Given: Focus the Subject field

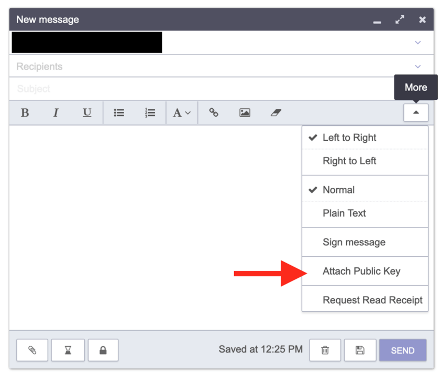Looking at the screenshot, I should click(x=202, y=89).
